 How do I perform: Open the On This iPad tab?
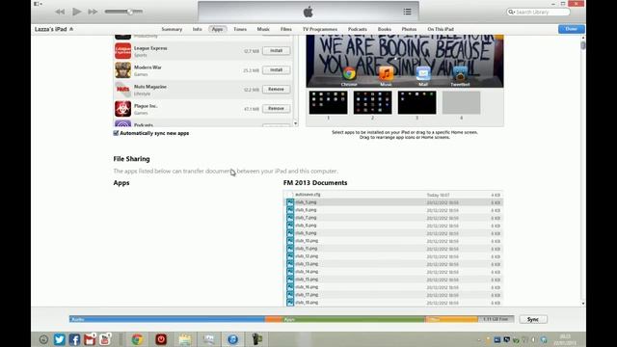pos(441,29)
